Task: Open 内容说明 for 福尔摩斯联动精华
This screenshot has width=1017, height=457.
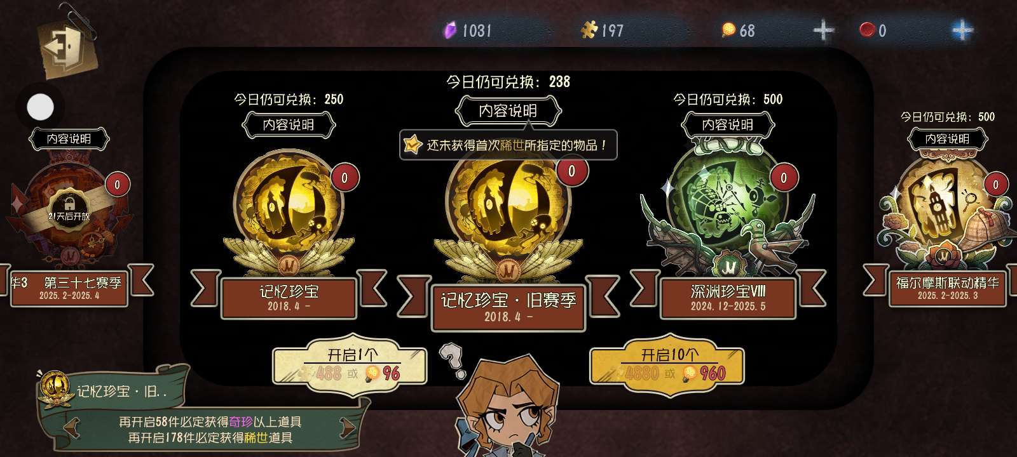Action: pyautogui.click(x=947, y=139)
